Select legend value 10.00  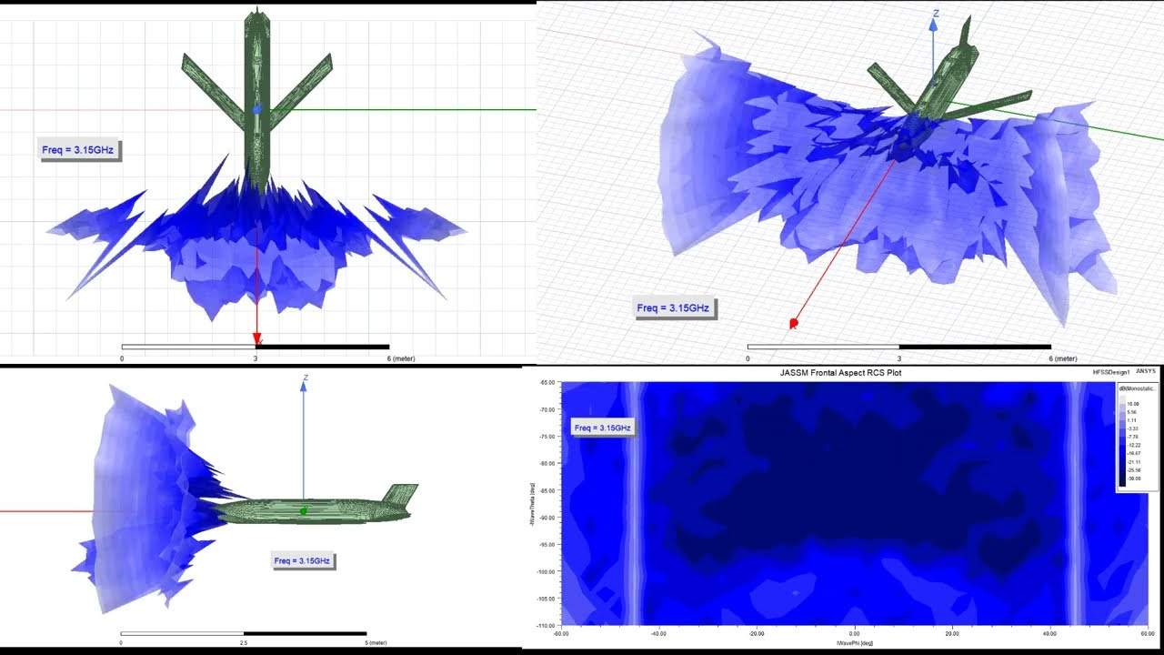tap(1133, 404)
